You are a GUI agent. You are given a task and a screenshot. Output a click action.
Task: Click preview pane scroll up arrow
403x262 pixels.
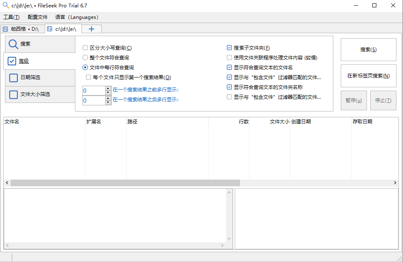pyautogui.click(x=229, y=192)
